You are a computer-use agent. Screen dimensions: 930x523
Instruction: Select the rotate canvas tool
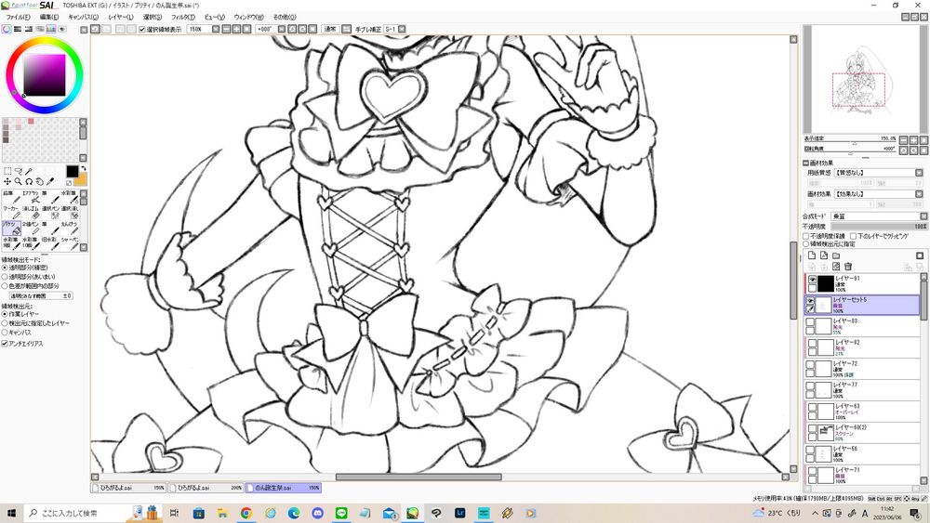click(29, 182)
